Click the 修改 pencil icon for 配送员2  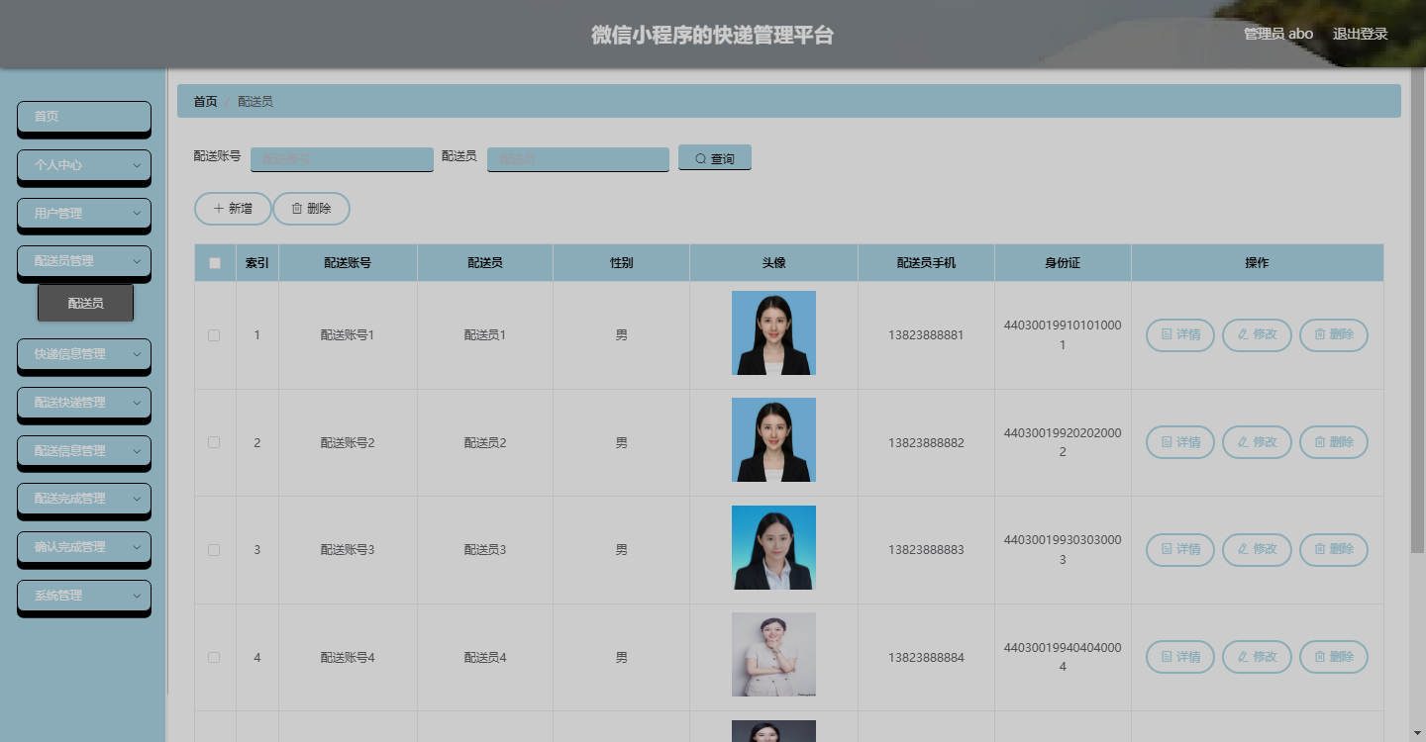1243,442
